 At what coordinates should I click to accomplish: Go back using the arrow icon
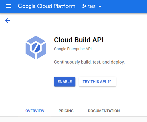7,21
